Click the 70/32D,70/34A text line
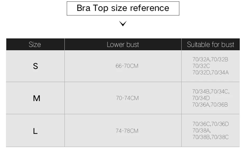The image size is (246, 152). tap(211, 72)
